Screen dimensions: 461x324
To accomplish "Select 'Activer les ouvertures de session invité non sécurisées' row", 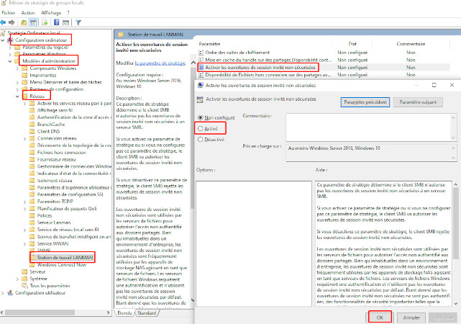I will click(x=324, y=68).
